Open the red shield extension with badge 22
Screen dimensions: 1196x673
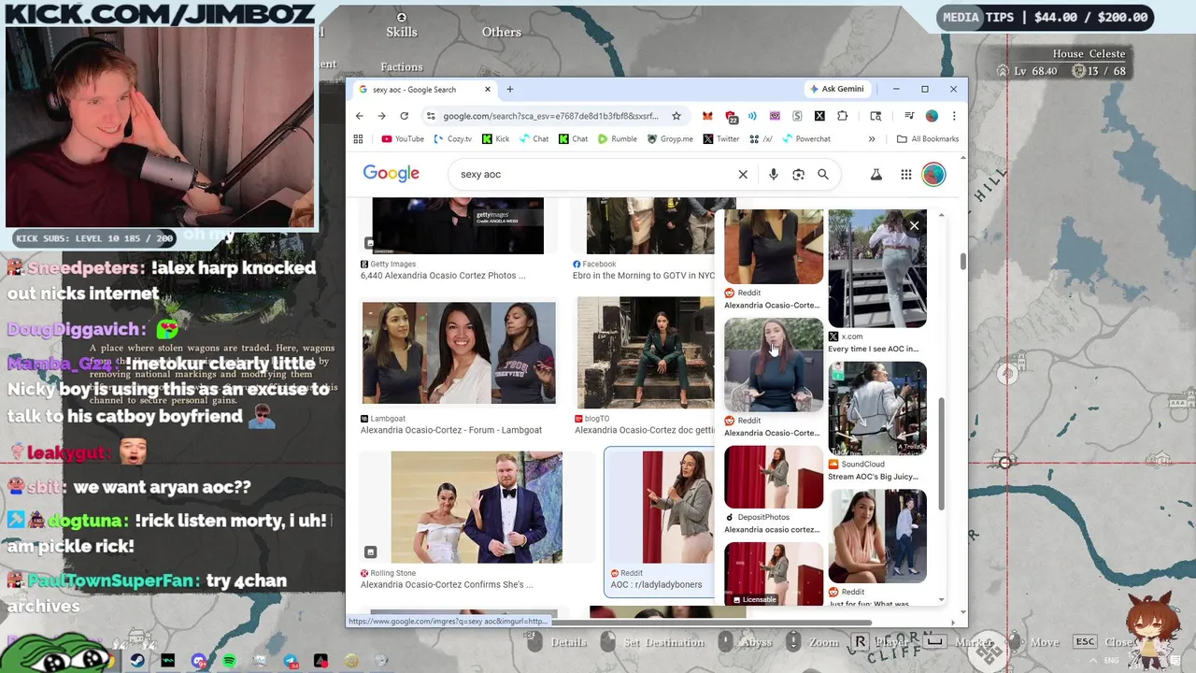pyautogui.click(x=731, y=116)
